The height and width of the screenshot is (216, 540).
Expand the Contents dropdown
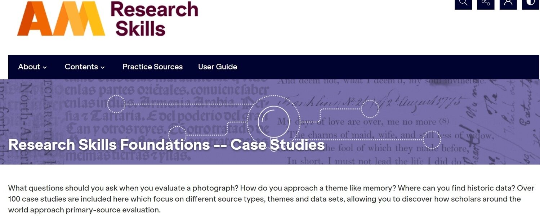tap(85, 67)
